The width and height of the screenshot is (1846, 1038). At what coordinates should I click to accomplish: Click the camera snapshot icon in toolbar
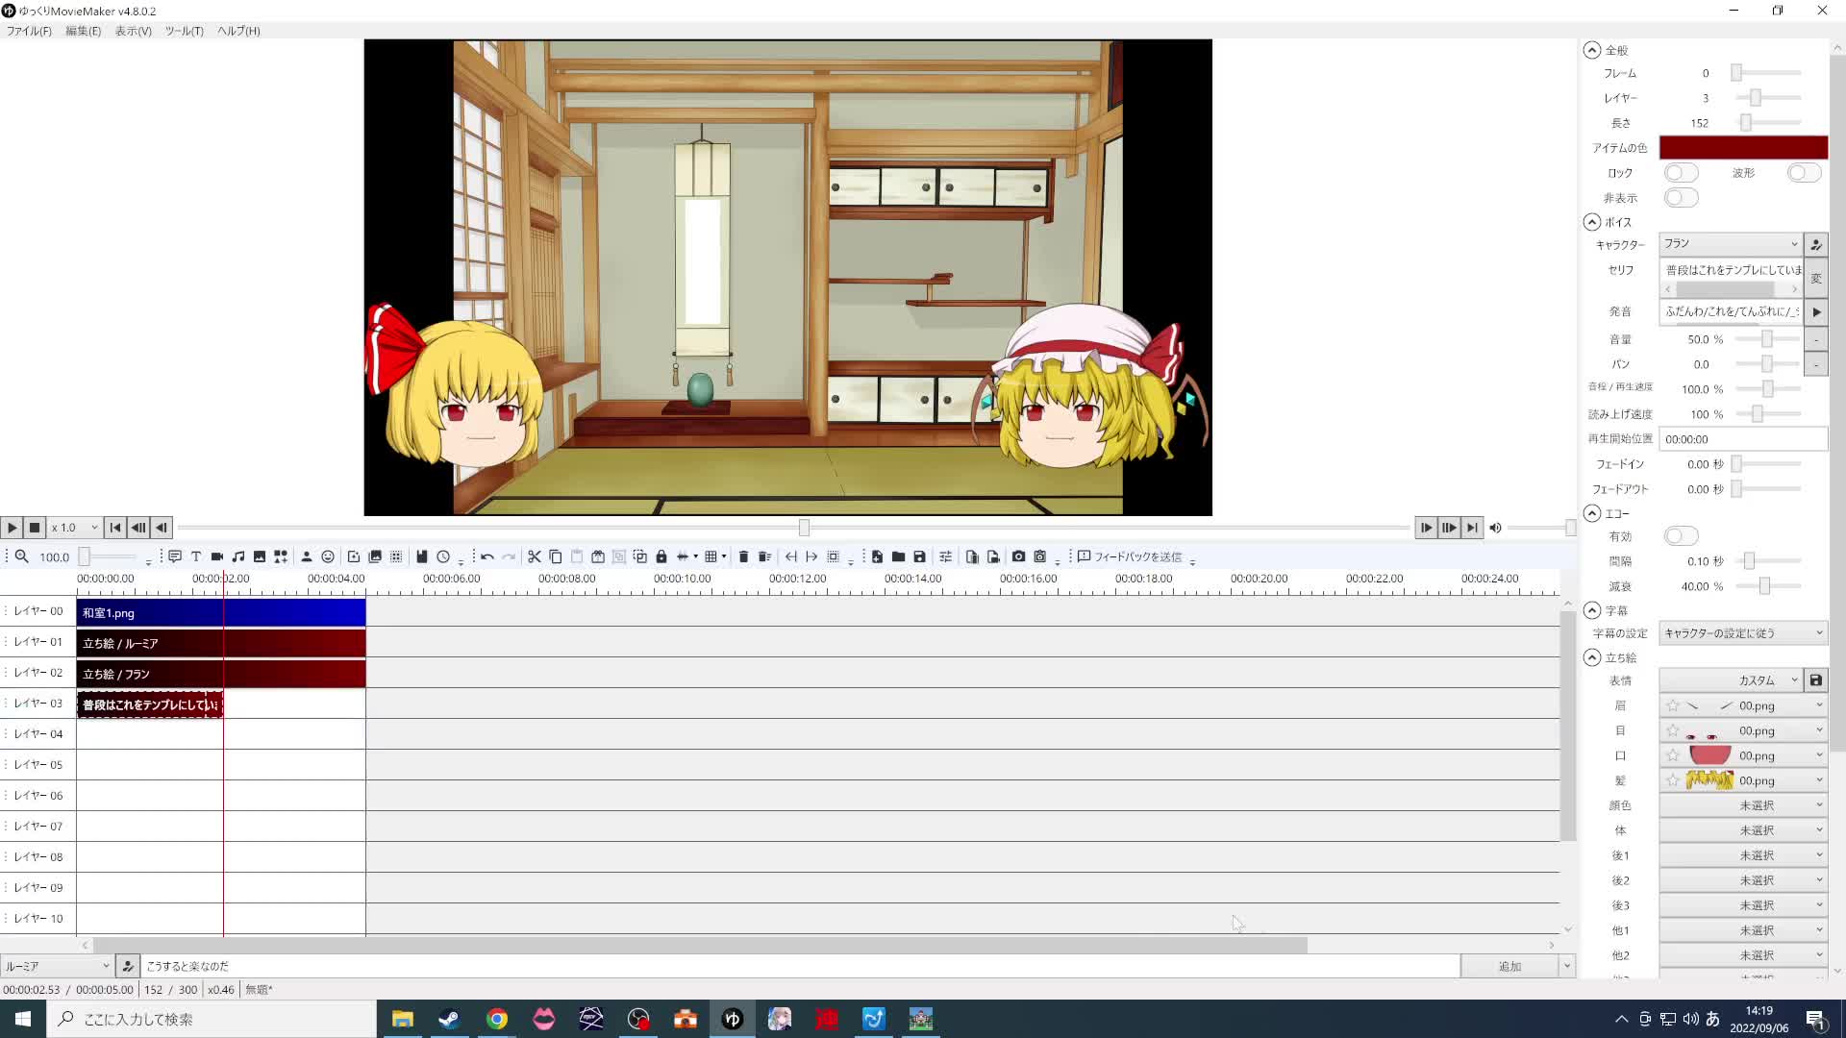click(1018, 556)
